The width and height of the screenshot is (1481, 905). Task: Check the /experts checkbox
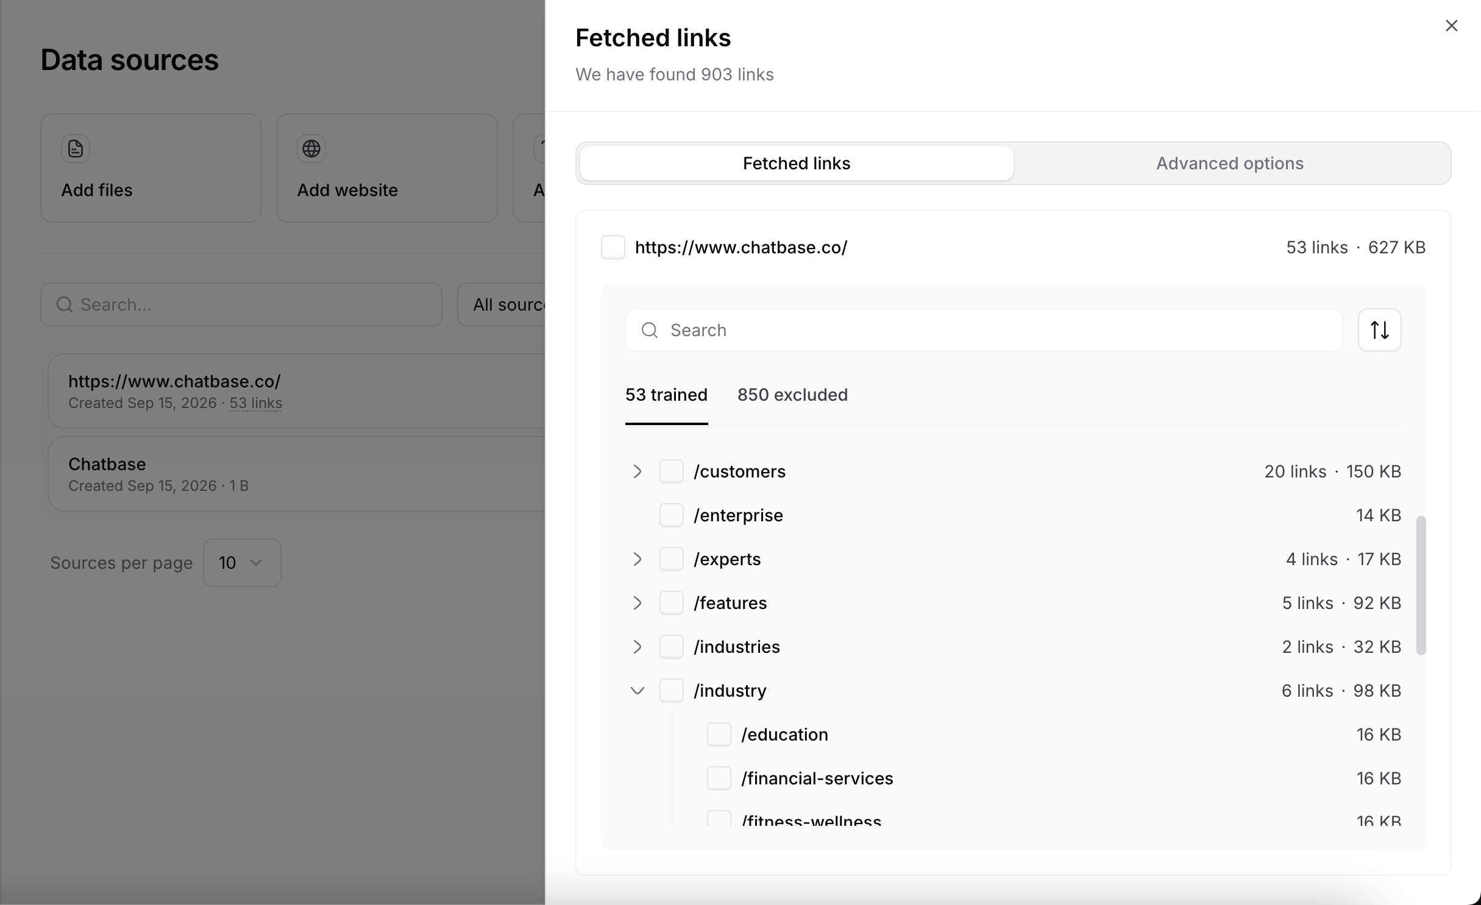(x=672, y=559)
